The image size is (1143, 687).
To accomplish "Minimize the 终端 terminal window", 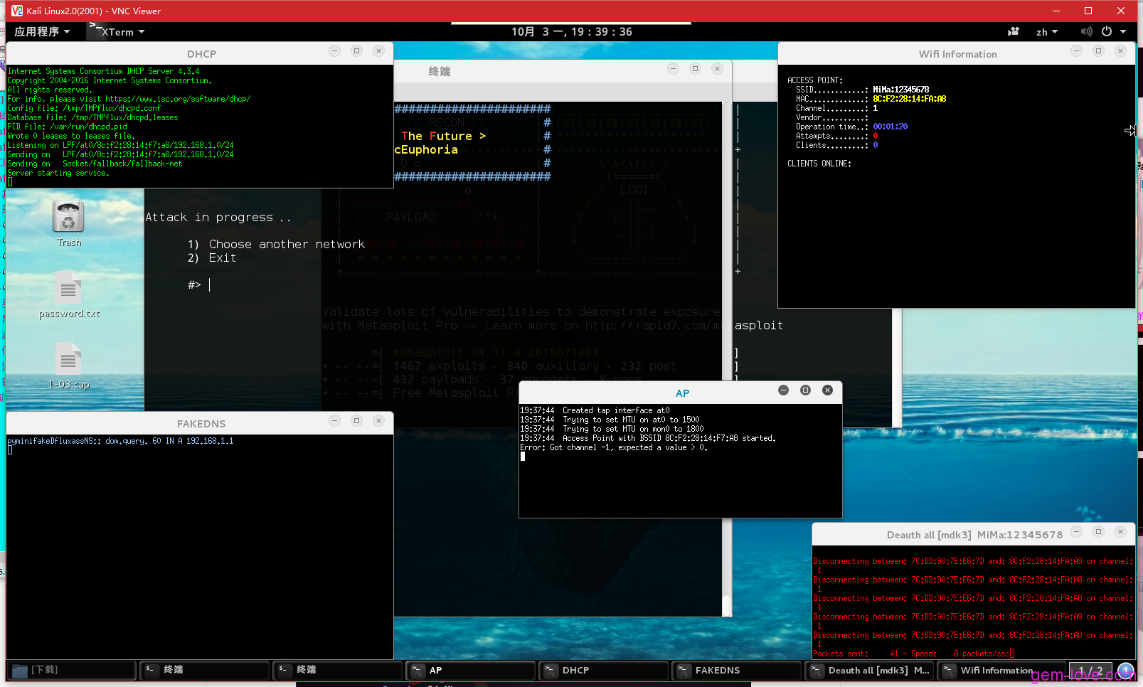I will click(x=673, y=69).
